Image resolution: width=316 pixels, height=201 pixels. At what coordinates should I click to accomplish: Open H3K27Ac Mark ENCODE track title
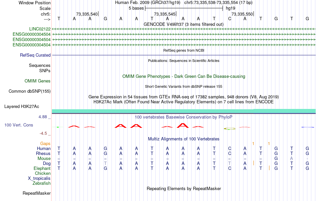coord(184,102)
